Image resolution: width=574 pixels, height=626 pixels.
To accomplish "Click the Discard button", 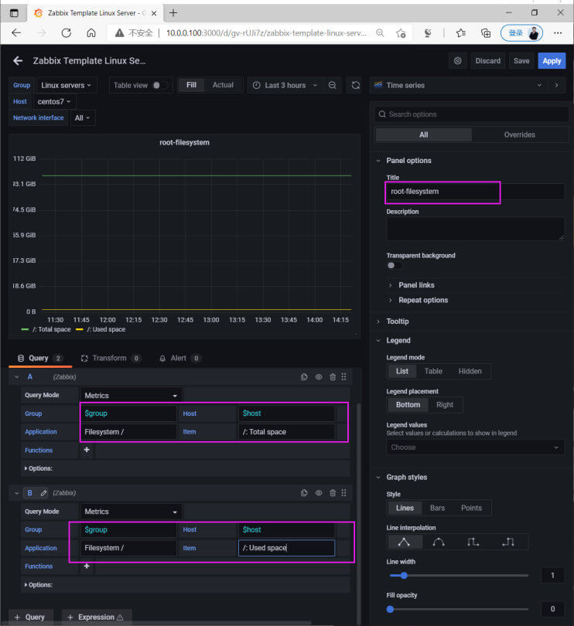I will pos(487,61).
